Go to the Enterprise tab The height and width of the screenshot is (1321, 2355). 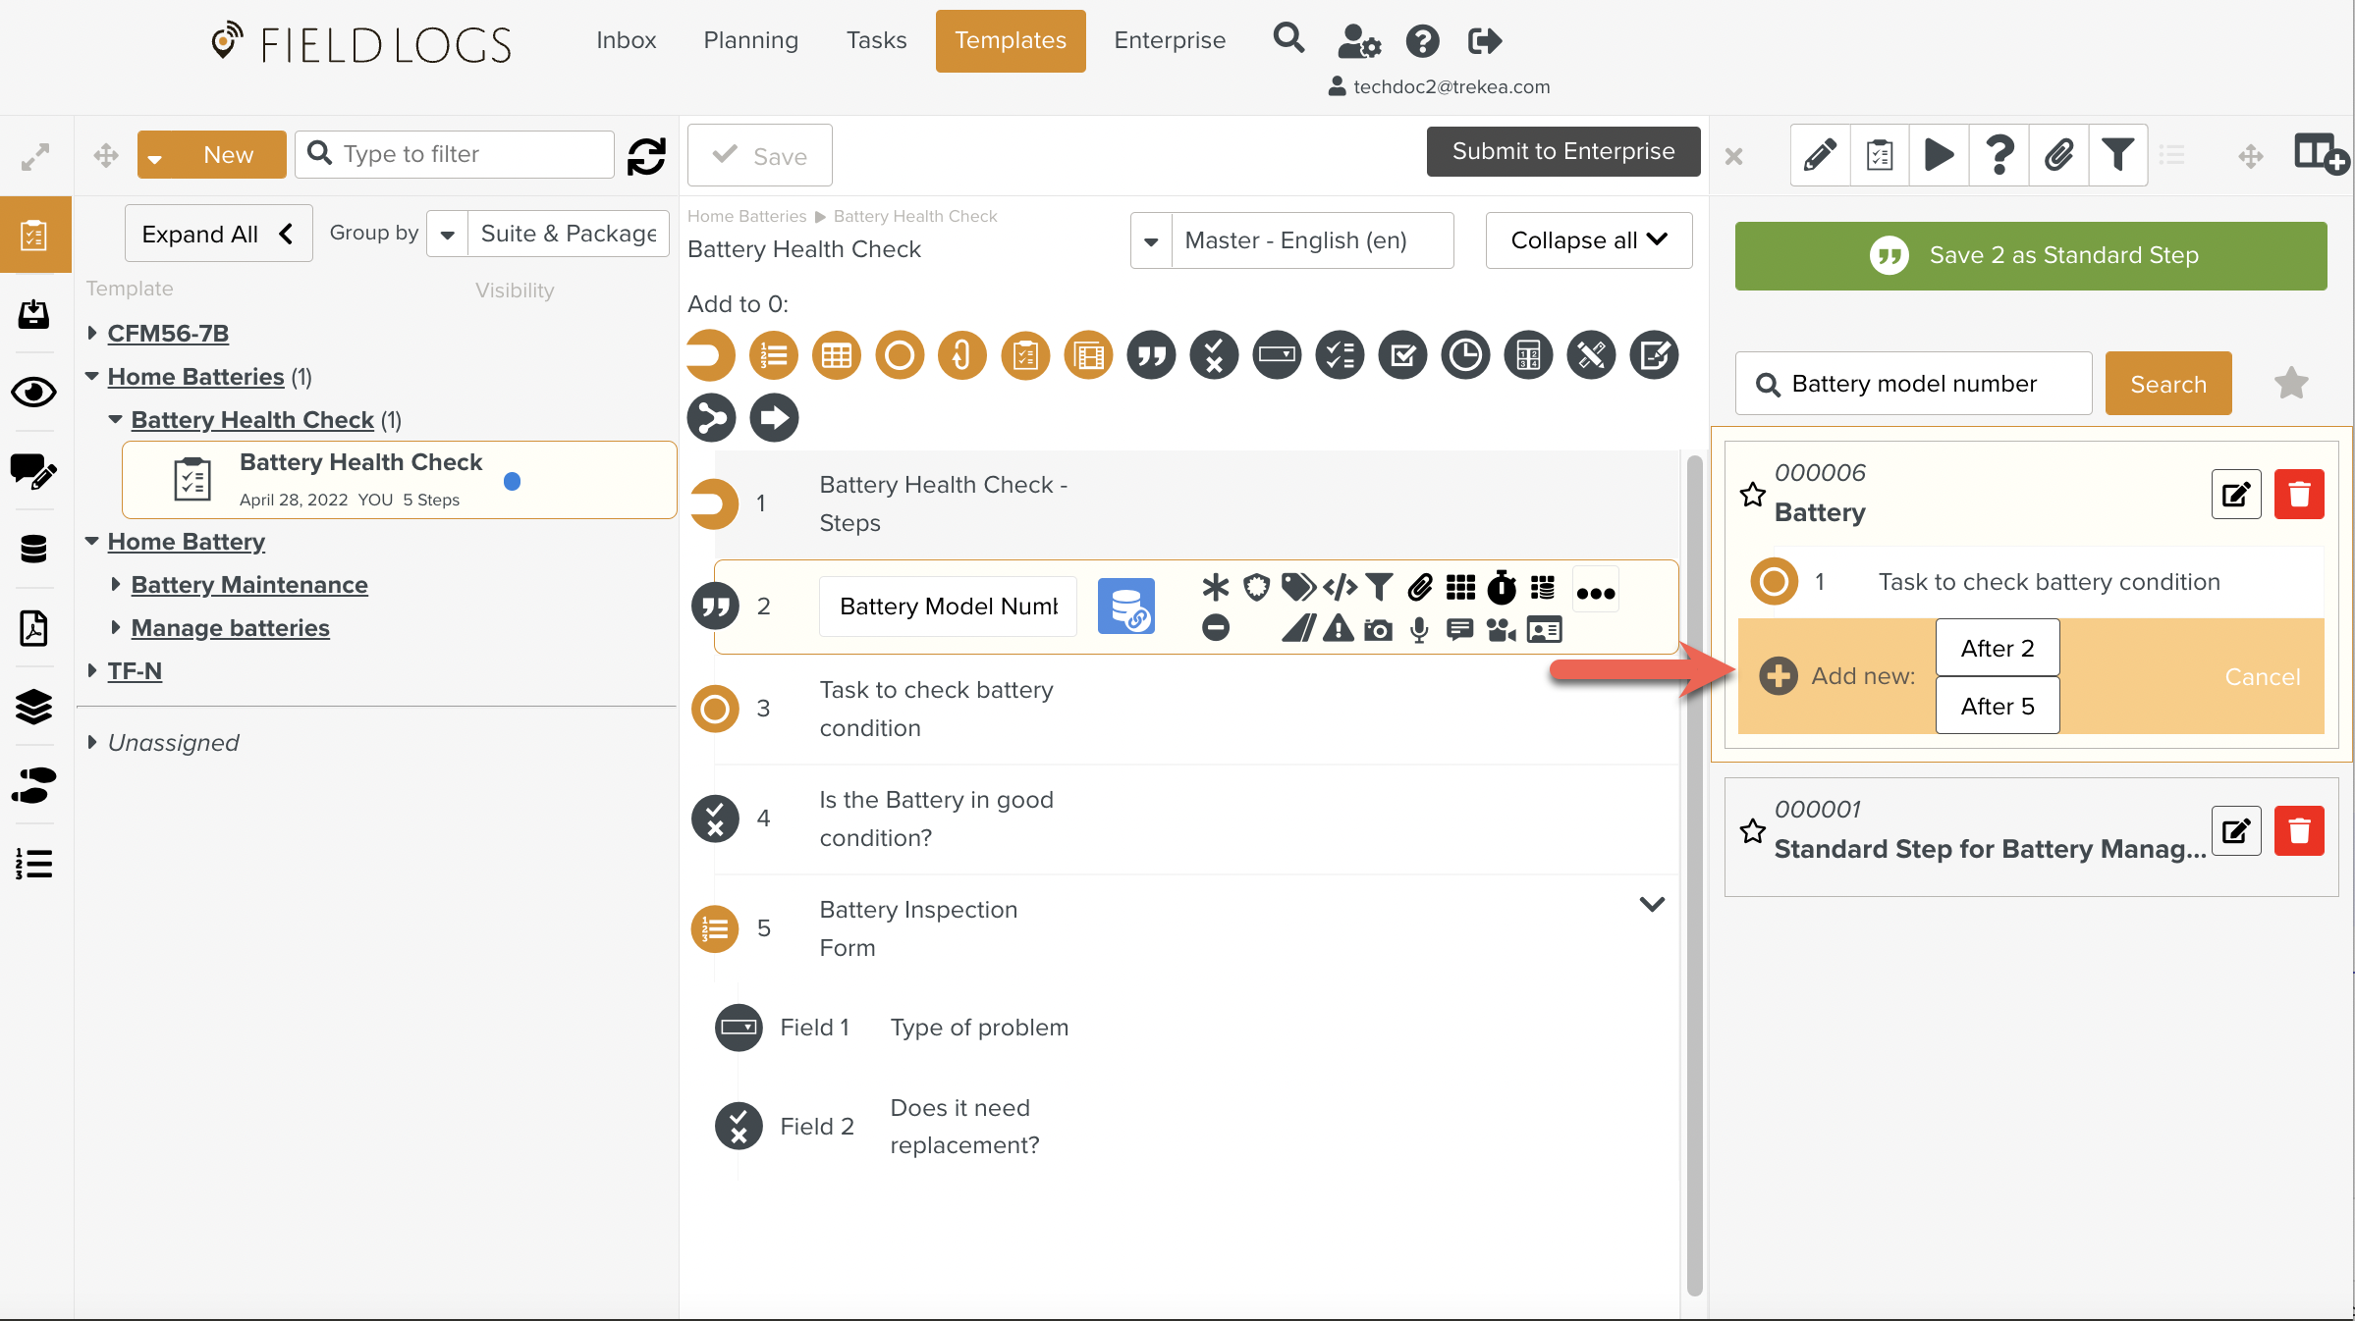click(x=1170, y=40)
